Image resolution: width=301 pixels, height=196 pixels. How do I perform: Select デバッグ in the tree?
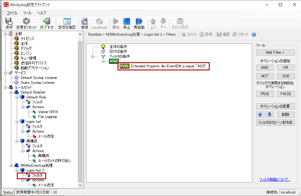tap(26, 48)
